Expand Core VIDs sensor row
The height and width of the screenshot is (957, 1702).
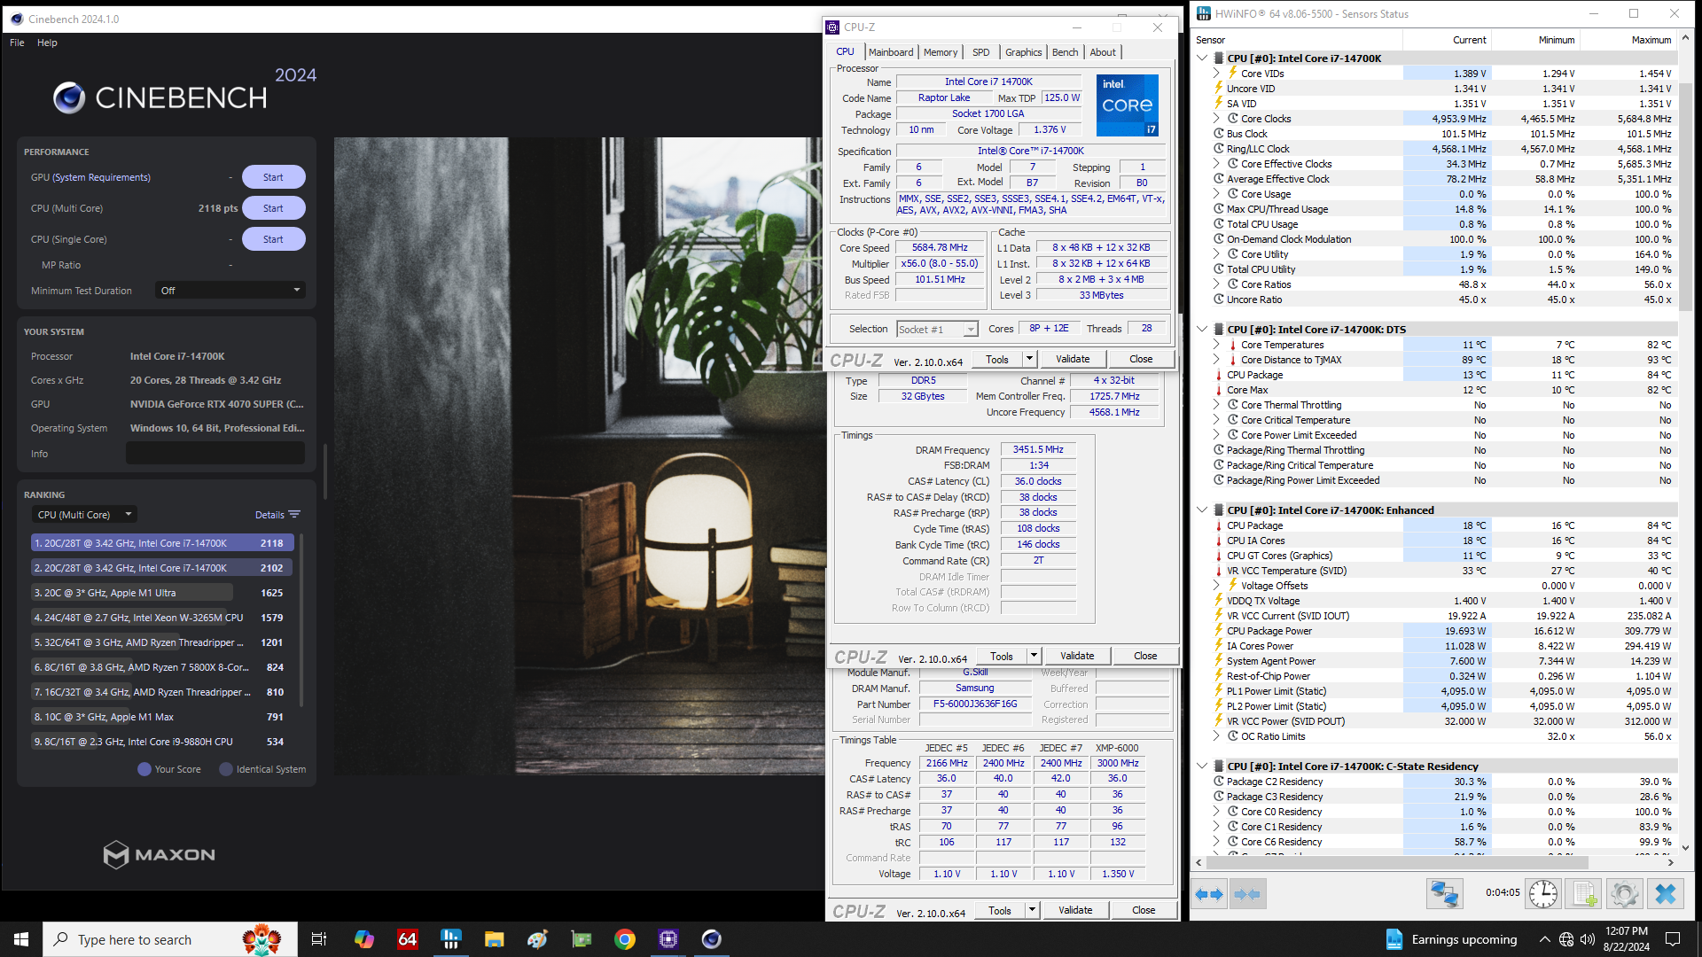click(1217, 74)
